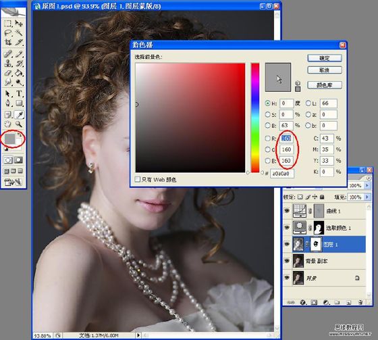Image resolution: width=378 pixels, height=340 pixels.
Task: Open the Opacity percentage dropdown arrow
Action: tap(367, 185)
